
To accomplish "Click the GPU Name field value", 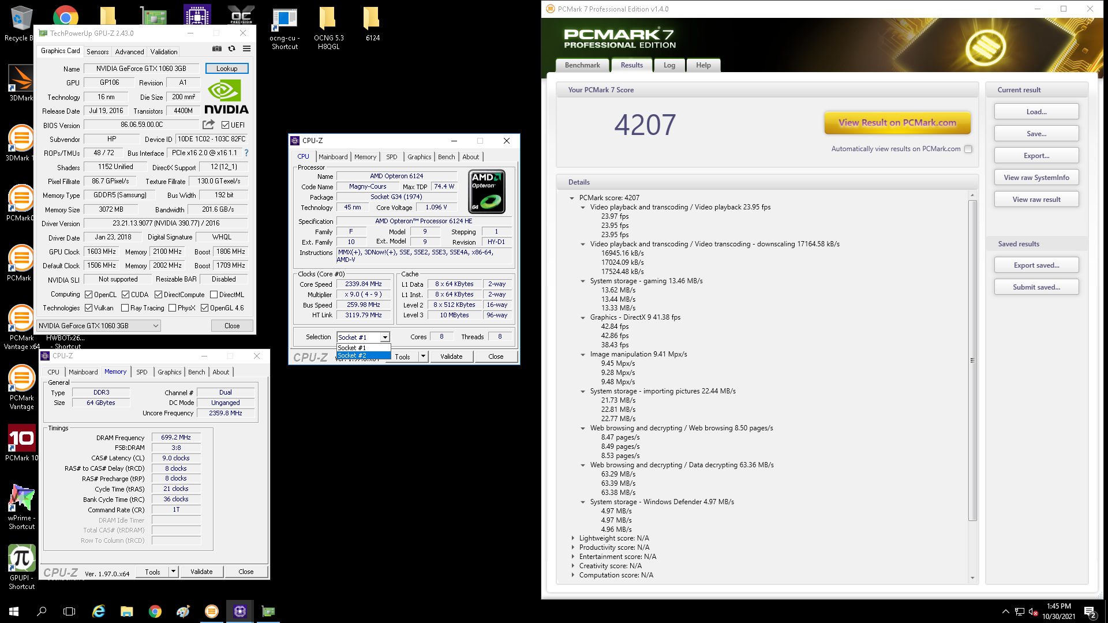I will pos(141,68).
